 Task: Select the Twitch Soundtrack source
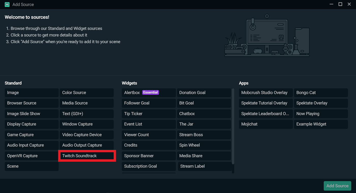coord(87,156)
